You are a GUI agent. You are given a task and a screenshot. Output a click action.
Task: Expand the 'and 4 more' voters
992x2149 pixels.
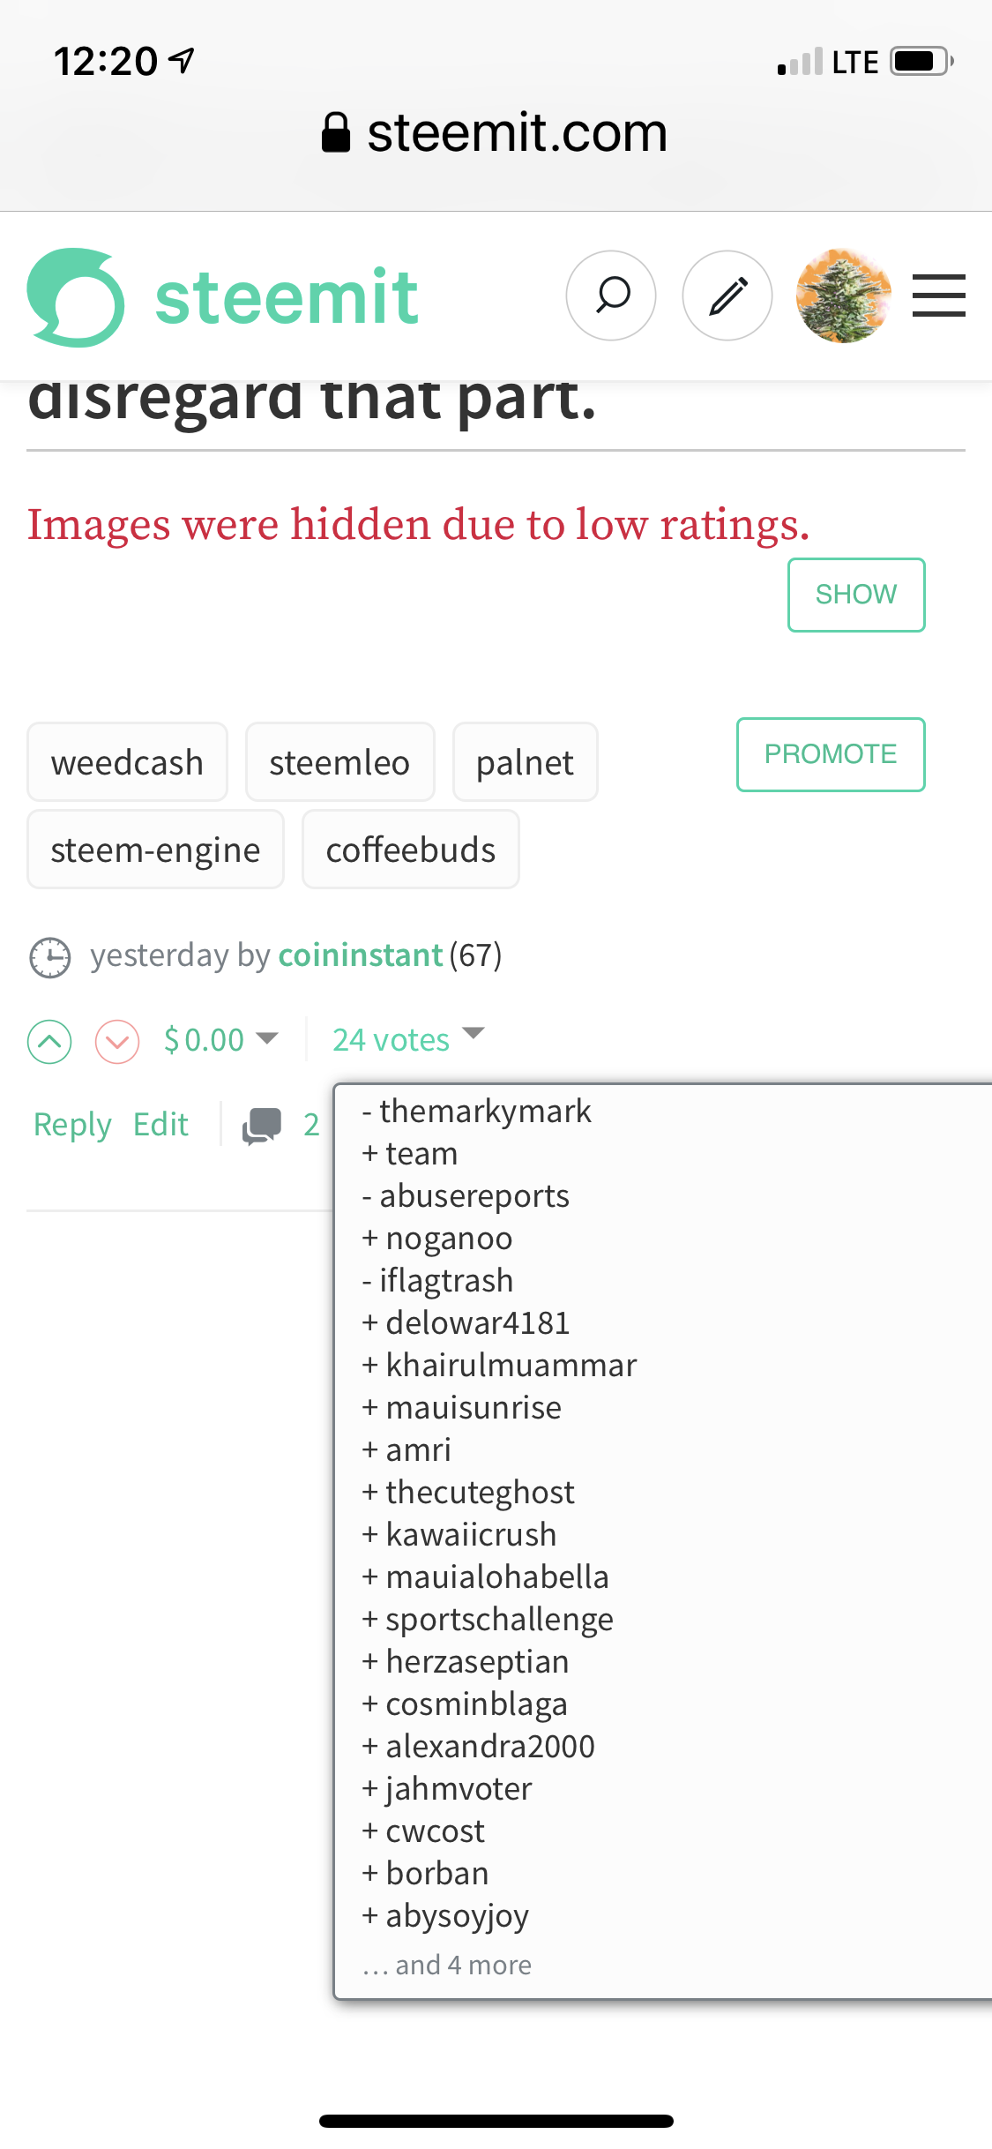pyautogui.click(x=447, y=1965)
